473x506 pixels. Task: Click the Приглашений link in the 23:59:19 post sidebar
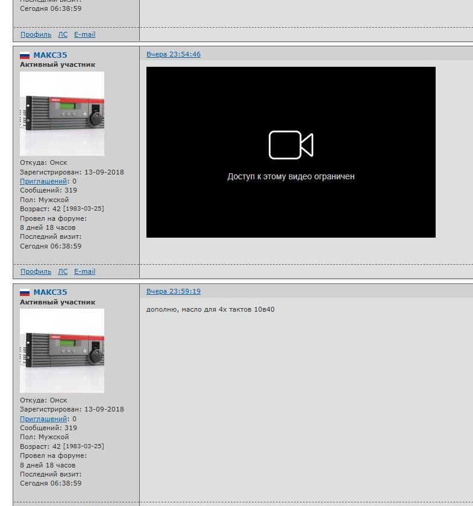(x=43, y=419)
